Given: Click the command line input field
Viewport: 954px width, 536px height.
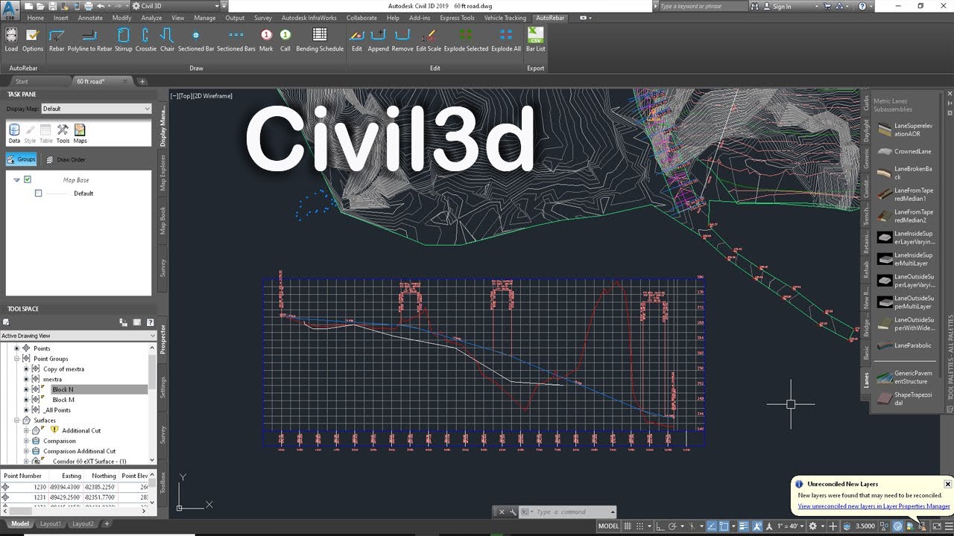Looking at the screenshot, I should (x=571, y=512).
